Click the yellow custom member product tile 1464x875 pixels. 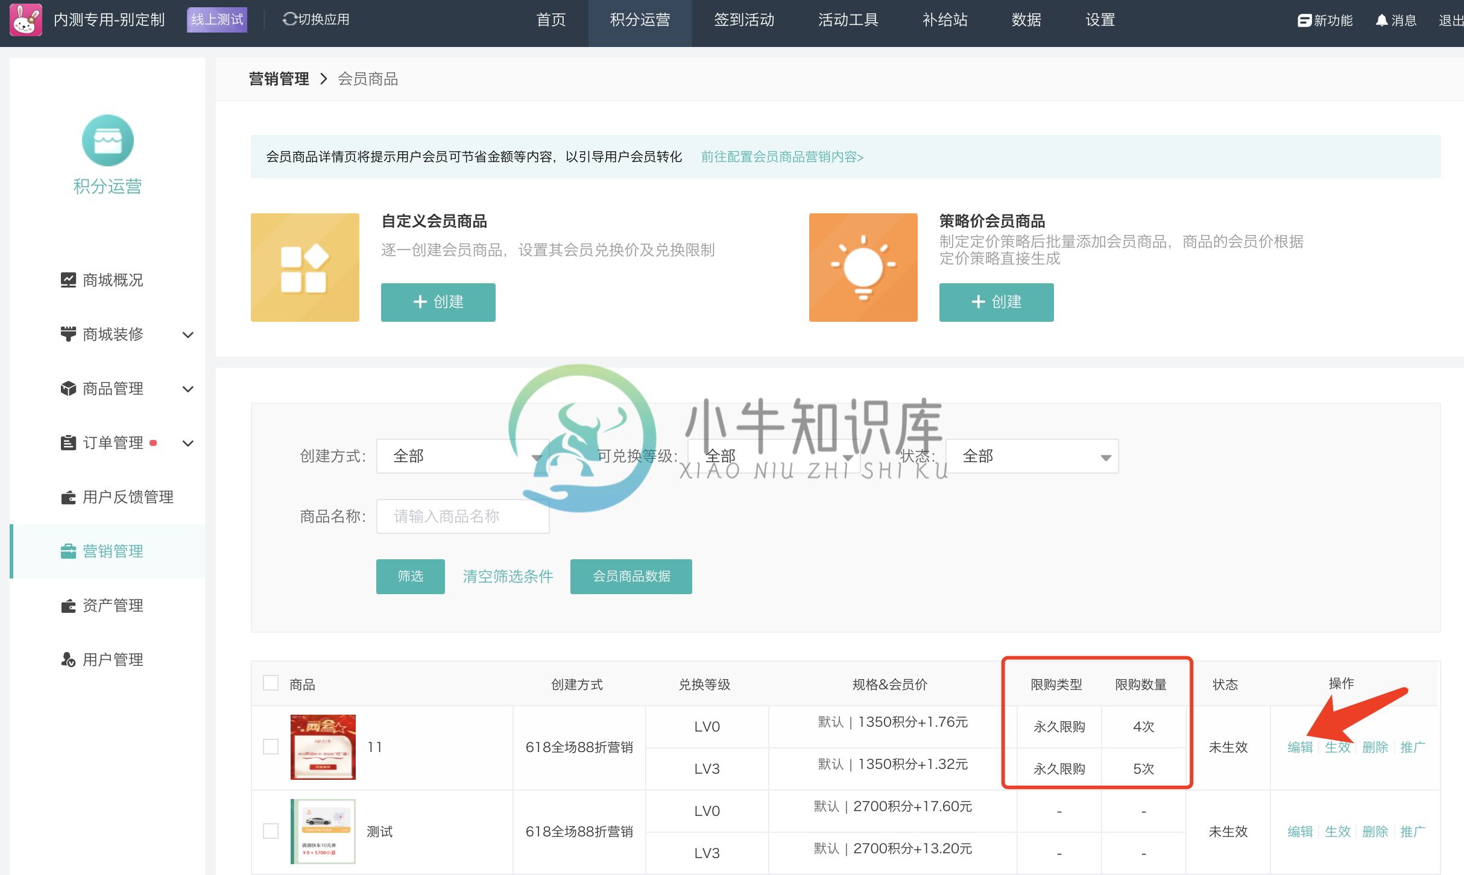click(x=305, y=267)
